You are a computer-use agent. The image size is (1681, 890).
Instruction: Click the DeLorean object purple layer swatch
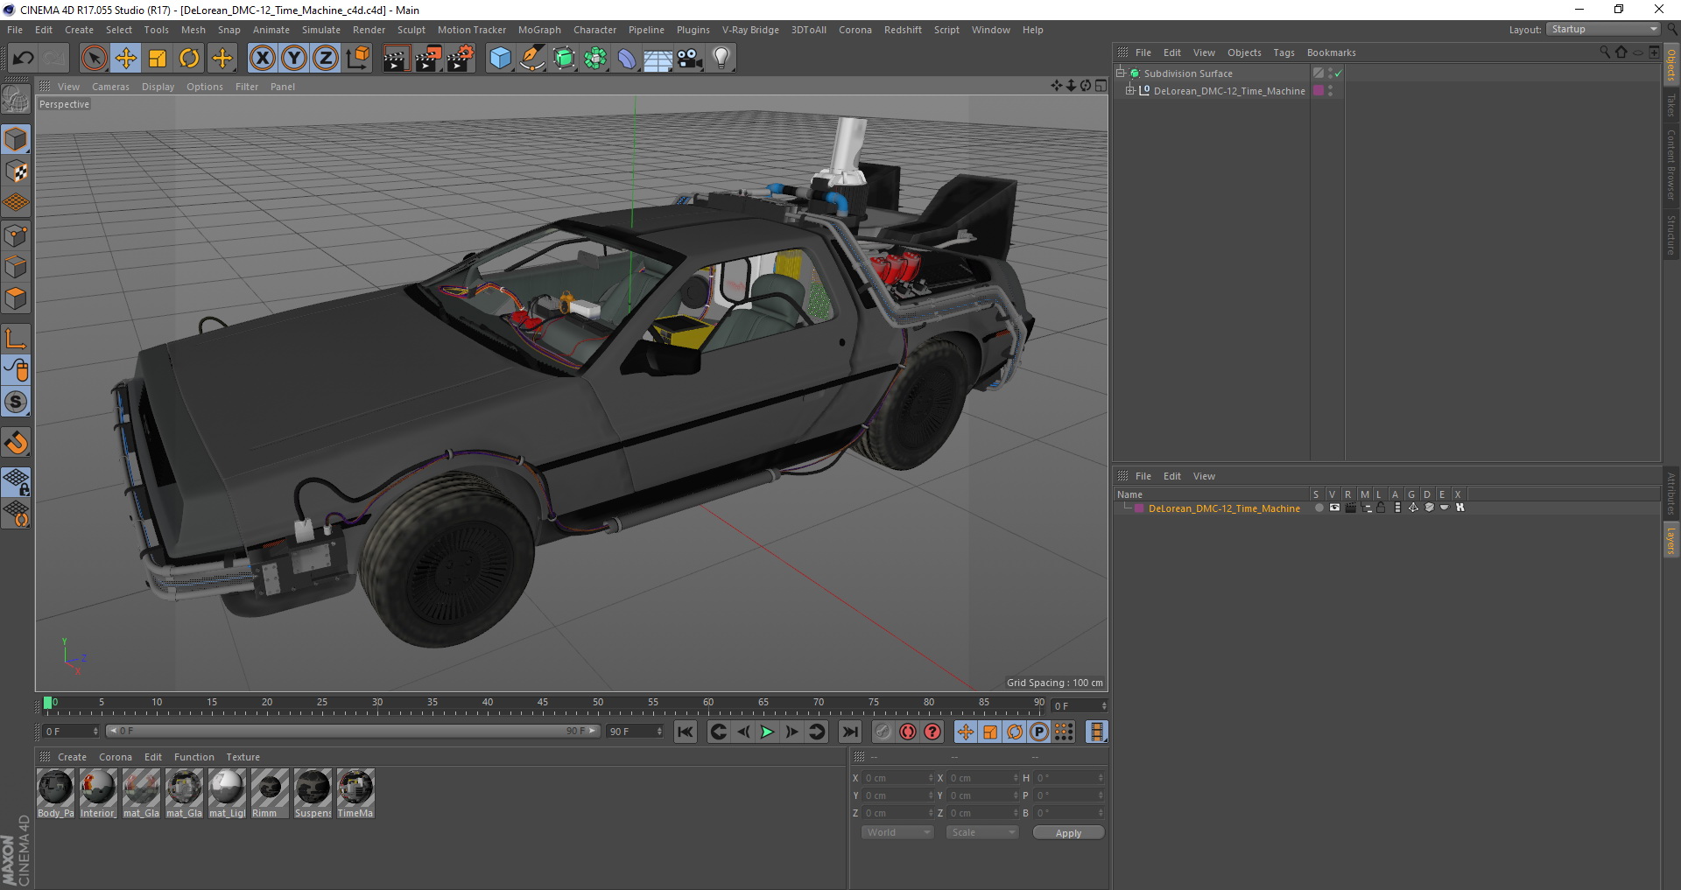coord(1319,91)
